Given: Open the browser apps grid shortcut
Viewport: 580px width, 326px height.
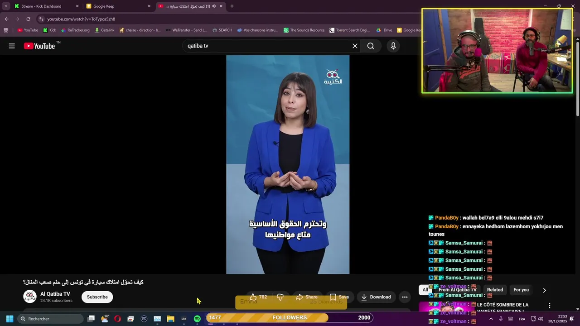Looking at the screenshot, I should 6,30.
